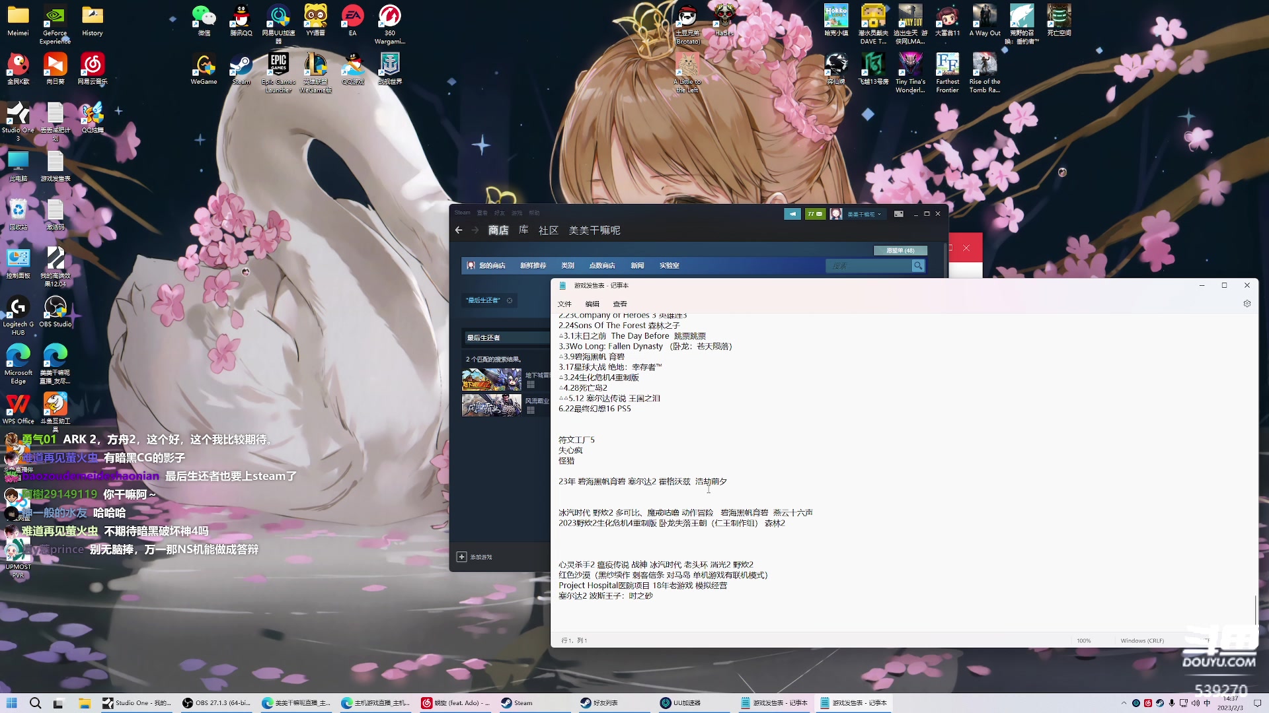
Task: Click the Steam back arrow
Action: click(459, 230)
